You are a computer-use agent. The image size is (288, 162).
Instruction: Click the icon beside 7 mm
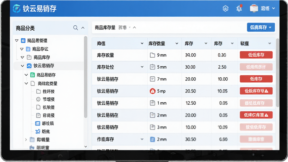click(152, 79)
